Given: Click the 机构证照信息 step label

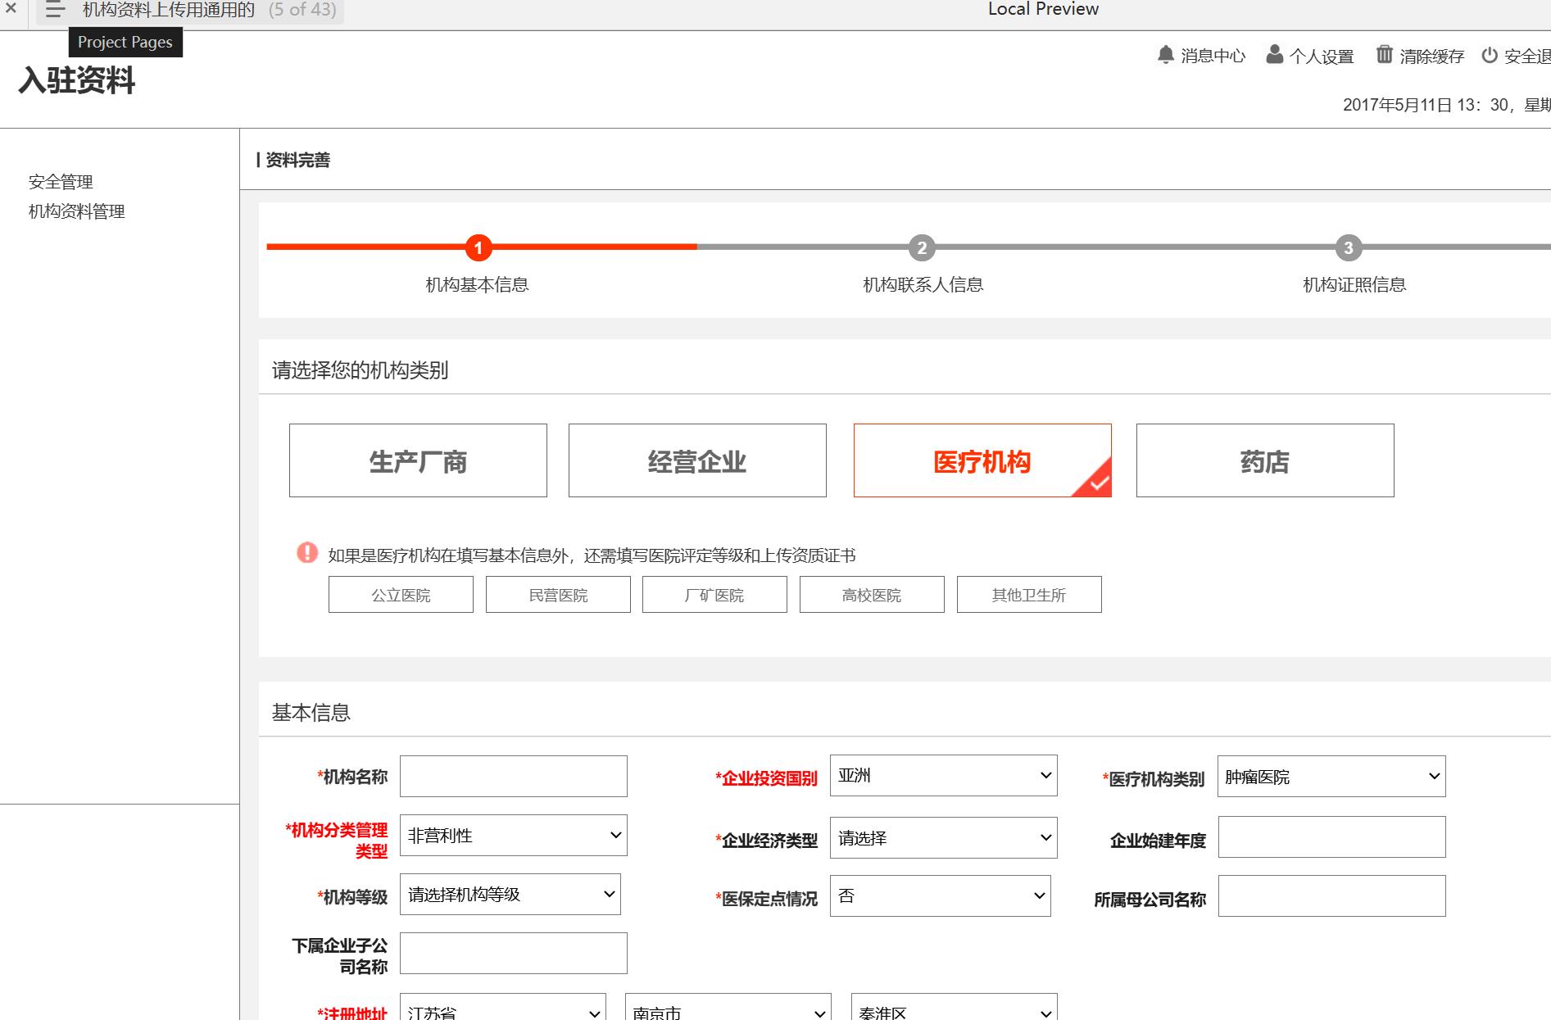Looking at the screenshot, I should 1354,284.
